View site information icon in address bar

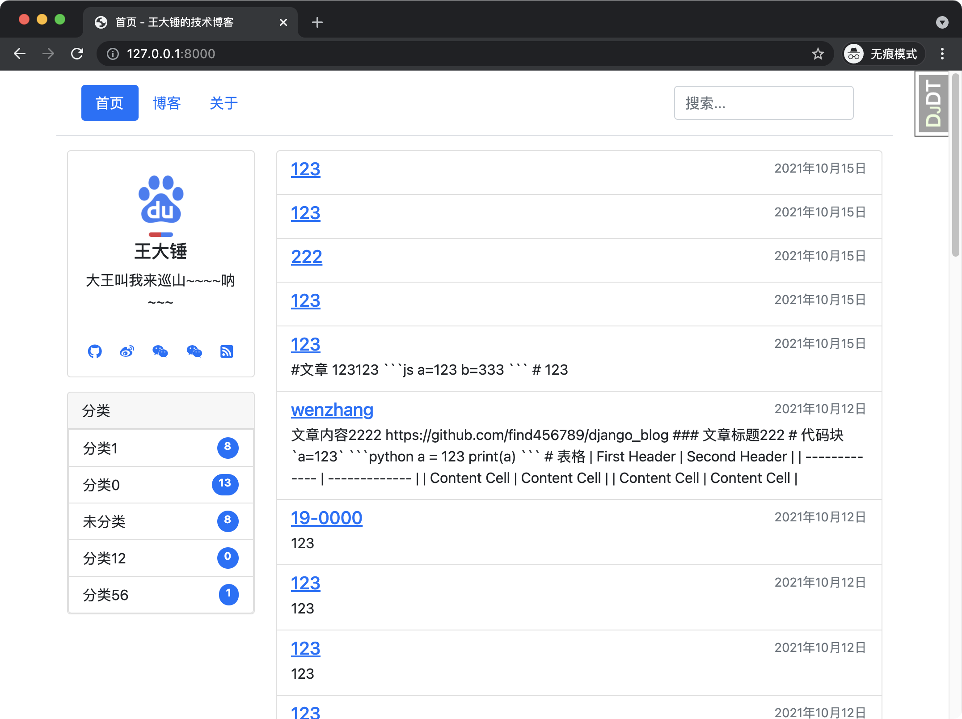[x=113, y=54]
